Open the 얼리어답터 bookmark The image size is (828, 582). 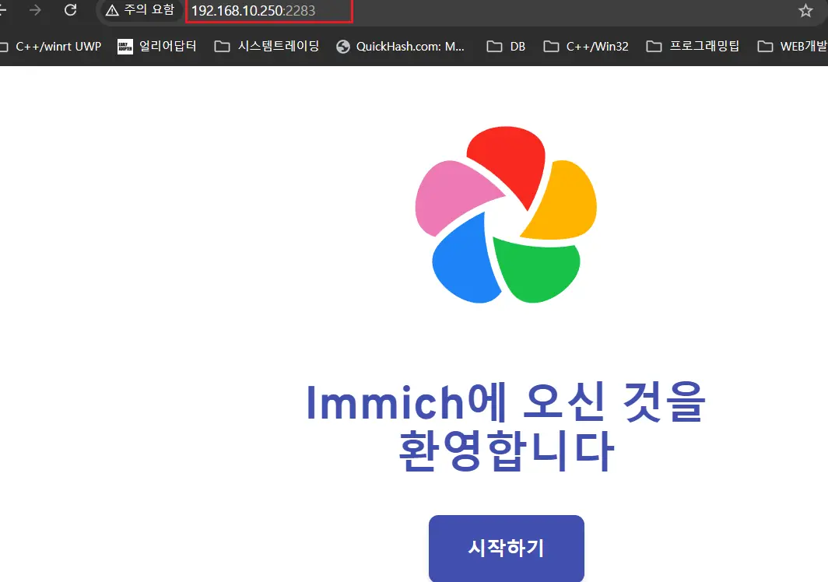click(157, 47)
